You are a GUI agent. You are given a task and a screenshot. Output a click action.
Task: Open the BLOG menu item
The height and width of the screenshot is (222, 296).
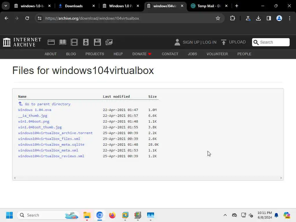point(71,54)
